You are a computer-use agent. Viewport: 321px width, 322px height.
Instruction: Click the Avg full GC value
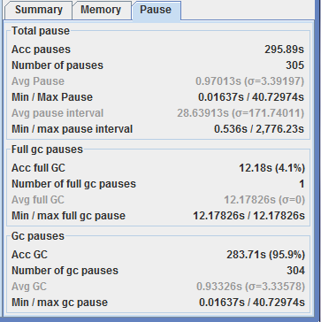tap(264, 200)
